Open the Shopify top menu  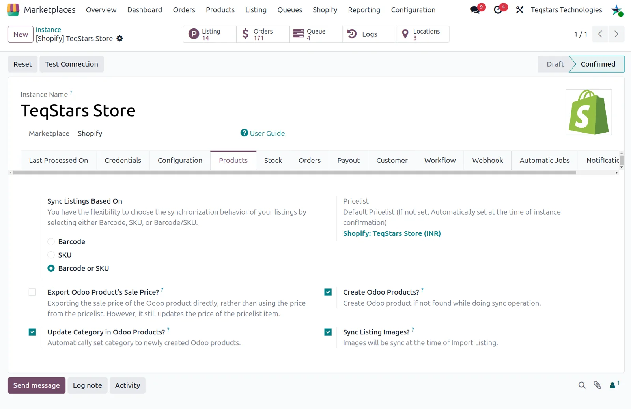click(325, 10)
